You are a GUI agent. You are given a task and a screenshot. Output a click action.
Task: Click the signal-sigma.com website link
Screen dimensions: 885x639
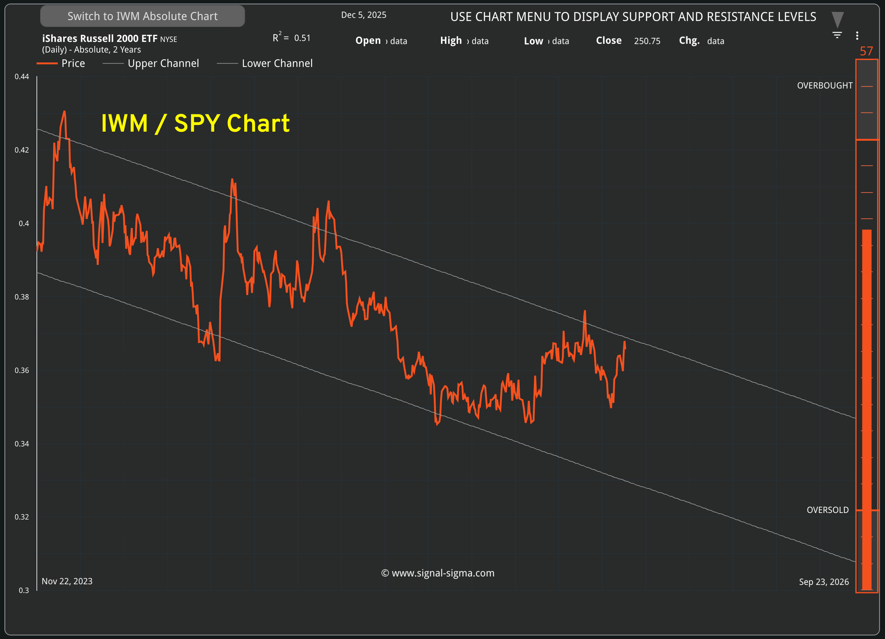[438, 573]
